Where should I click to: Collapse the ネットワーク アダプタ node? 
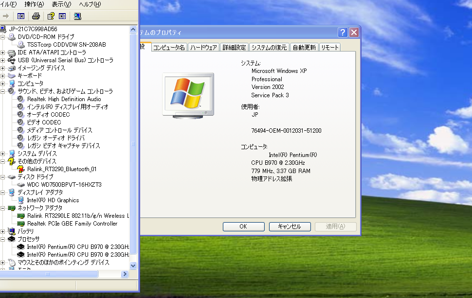[3, 209]
